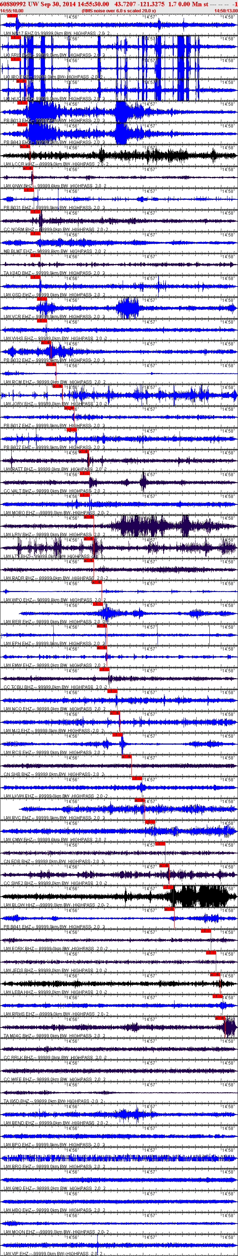This screenshot has width=238, height=1256.
Task: Click the "CN SHB BHZ" station label
Action: pyautogui.click(x=17, y=775)
